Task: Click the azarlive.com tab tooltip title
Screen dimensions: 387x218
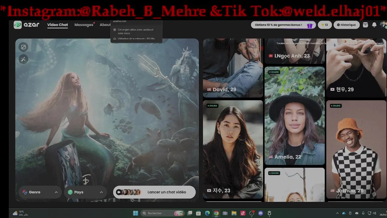Action: click(x=120, y=21)
